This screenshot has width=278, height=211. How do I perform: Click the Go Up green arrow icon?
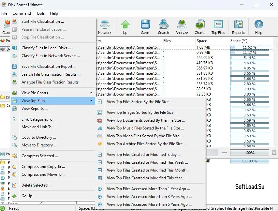pyautogui.click(x=14, y=196)
